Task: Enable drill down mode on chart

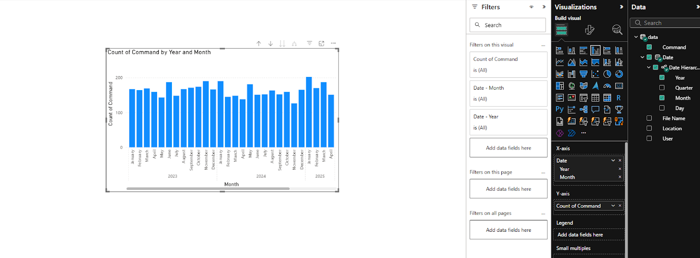Action: [270, 43]
